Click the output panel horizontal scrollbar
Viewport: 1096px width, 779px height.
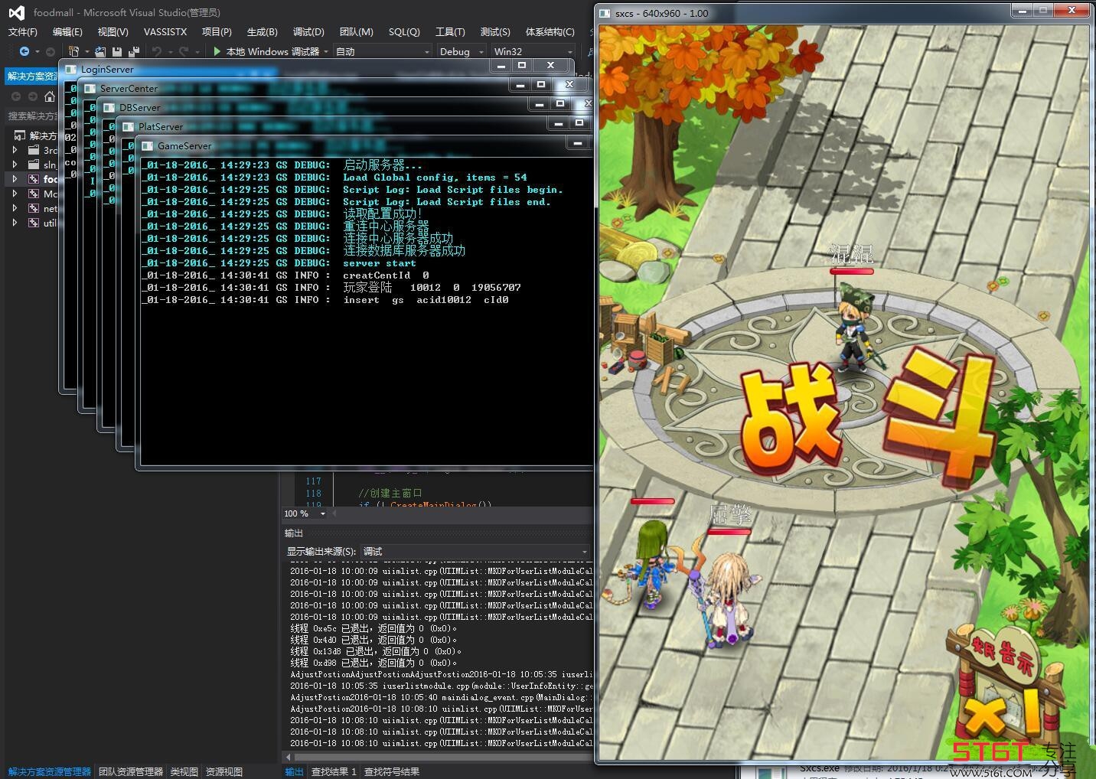coord(439,758)
